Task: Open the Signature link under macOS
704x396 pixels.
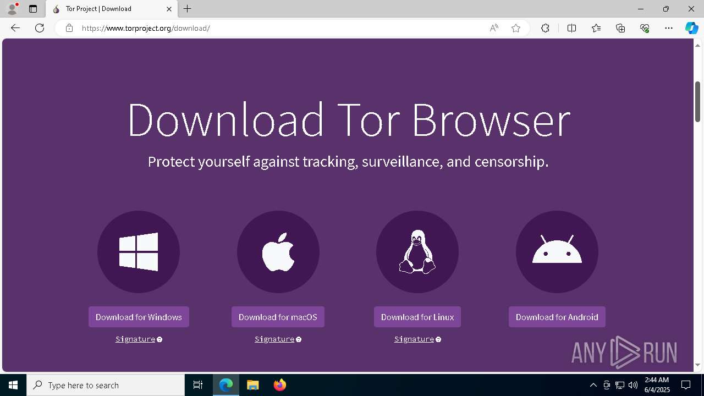Action: pyautogui.click(x=274, y=339)
